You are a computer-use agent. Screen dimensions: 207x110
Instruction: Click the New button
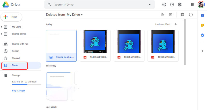11,17
